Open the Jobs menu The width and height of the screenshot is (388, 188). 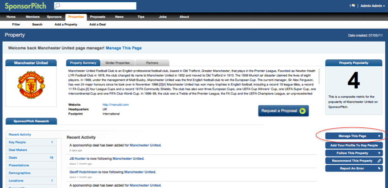click(x=163, y=17)
